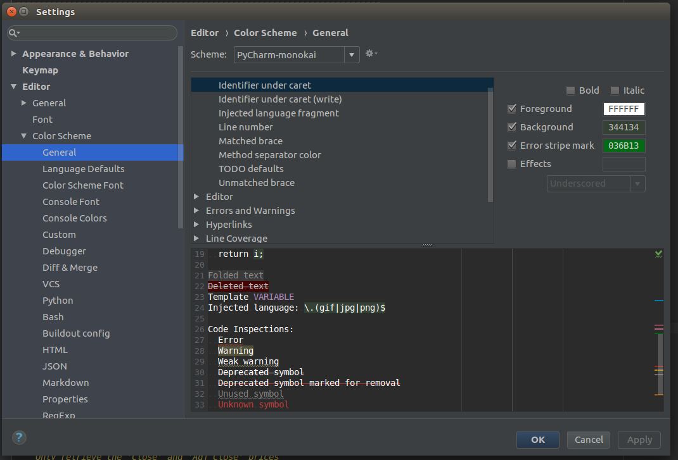This screenshot has width=678, height=460.
Task: Click the white Foreground color swatch
Action: click(624, 109)
